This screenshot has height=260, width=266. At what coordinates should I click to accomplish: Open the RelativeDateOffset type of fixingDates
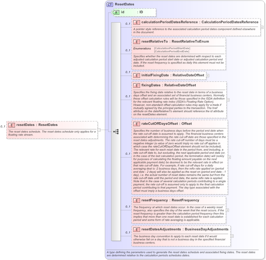pos(180,85)
